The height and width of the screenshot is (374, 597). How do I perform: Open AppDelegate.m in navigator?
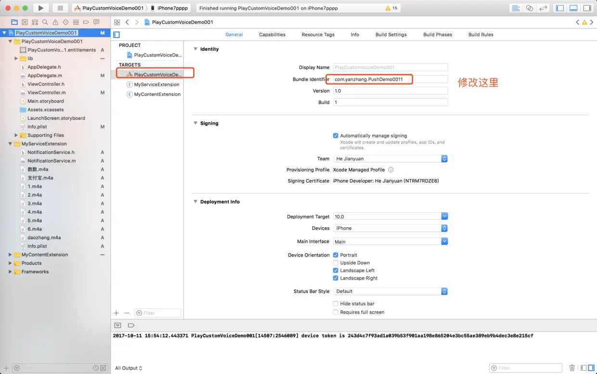[x=45, y=76]
